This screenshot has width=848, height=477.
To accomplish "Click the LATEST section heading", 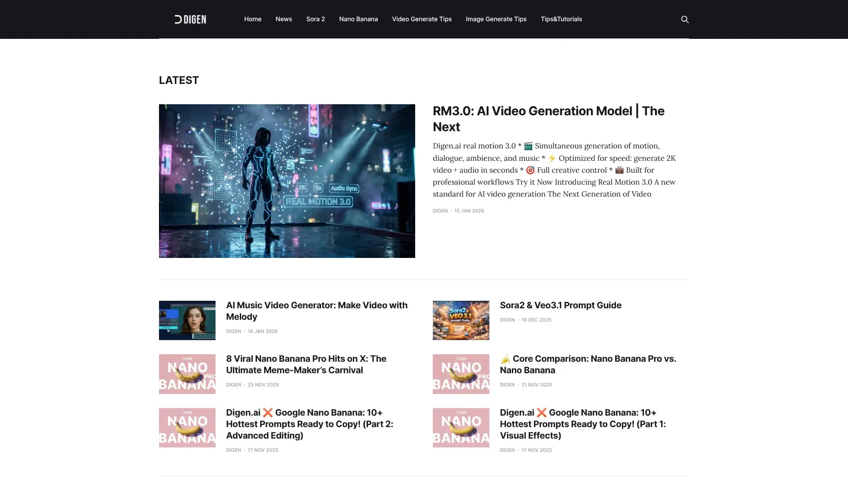I will [x=179, y=80].
